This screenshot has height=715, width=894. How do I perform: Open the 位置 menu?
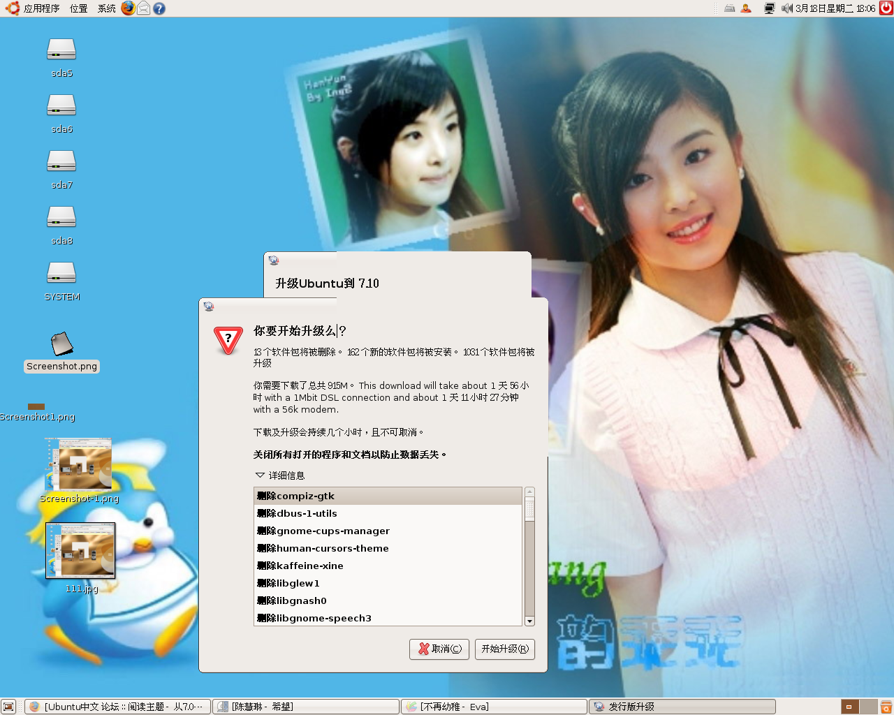[x=78, y=8]
